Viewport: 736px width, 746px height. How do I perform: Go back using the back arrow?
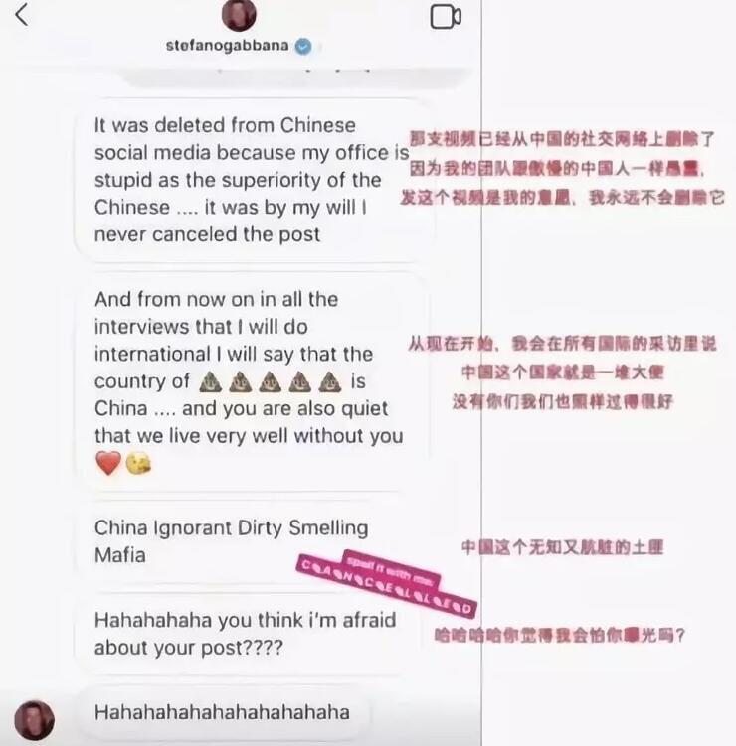22,14
